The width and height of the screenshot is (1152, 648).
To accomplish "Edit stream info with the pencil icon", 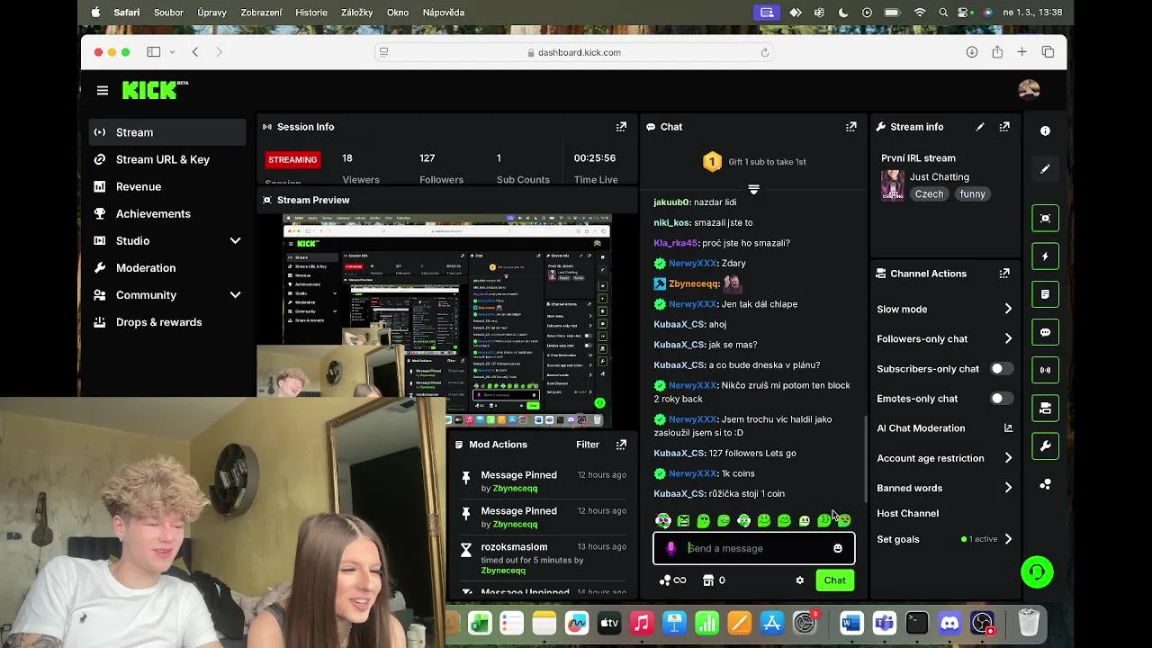I will (x=980, y=127).
